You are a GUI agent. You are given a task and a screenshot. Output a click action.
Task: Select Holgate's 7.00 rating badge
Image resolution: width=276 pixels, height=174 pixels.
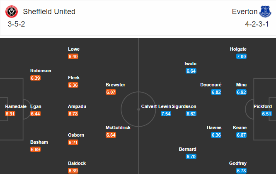coord(241,56)
